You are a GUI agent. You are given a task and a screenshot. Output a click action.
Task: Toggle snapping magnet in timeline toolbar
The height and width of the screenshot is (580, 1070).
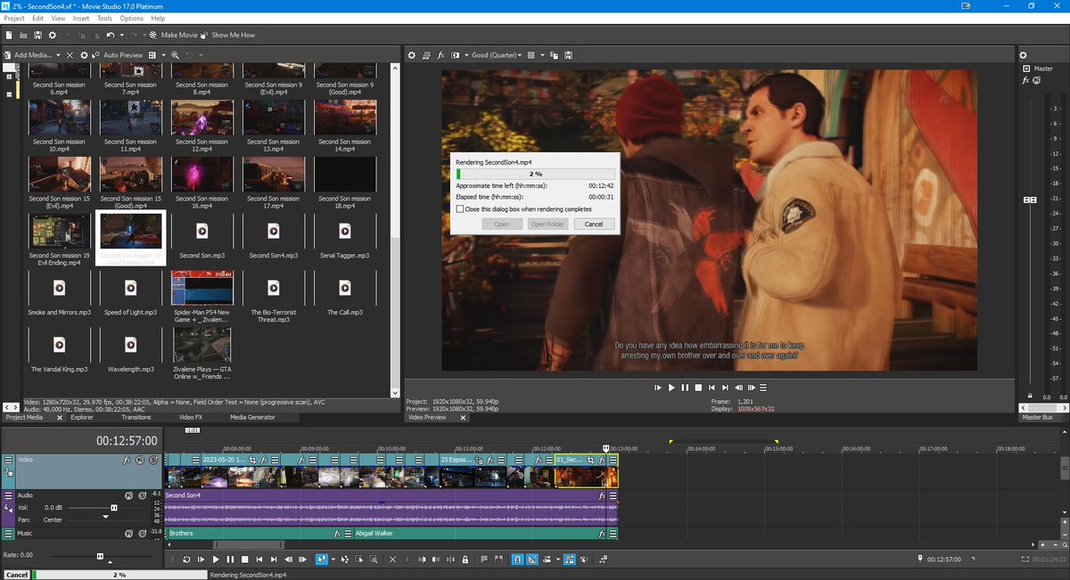516,560
